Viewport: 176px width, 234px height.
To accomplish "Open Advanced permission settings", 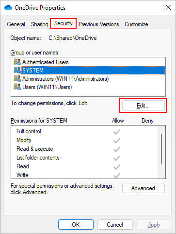I will 144,188.
